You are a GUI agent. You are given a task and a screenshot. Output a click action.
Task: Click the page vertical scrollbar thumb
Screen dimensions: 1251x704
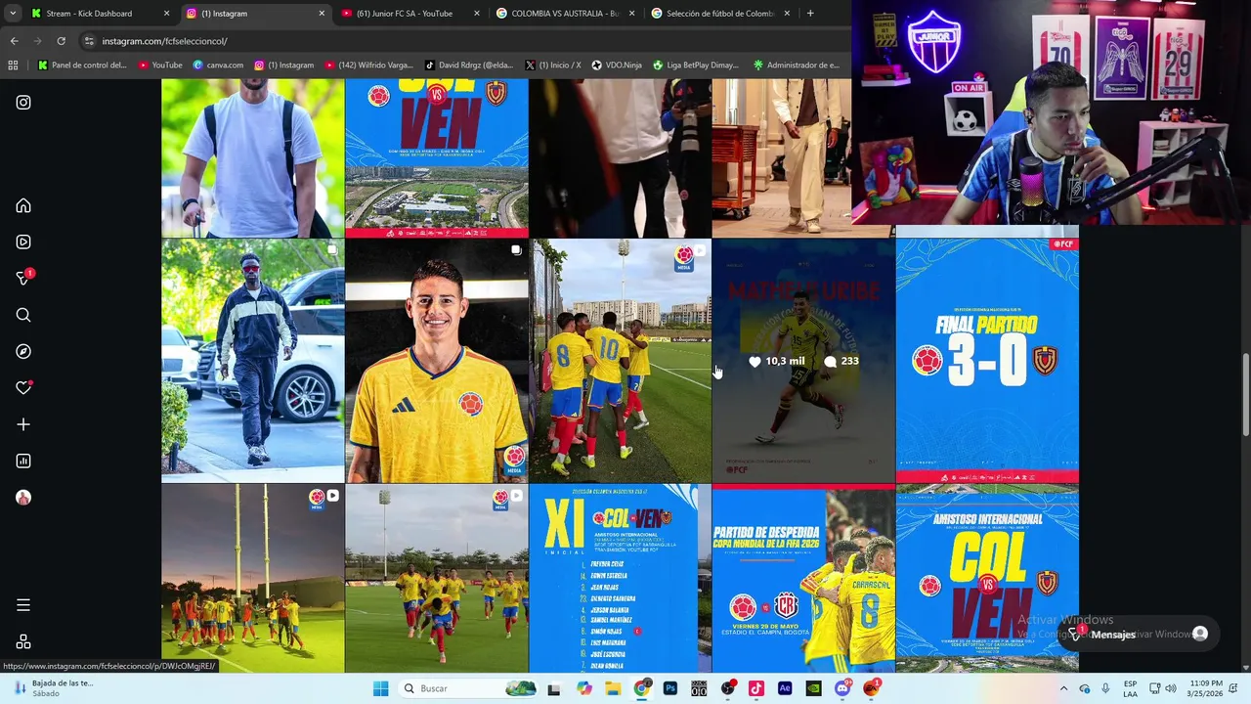pos(1245,395)
